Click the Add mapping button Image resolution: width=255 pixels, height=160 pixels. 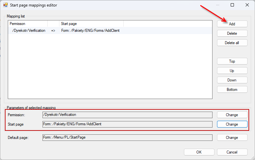(x=232, y=24)
